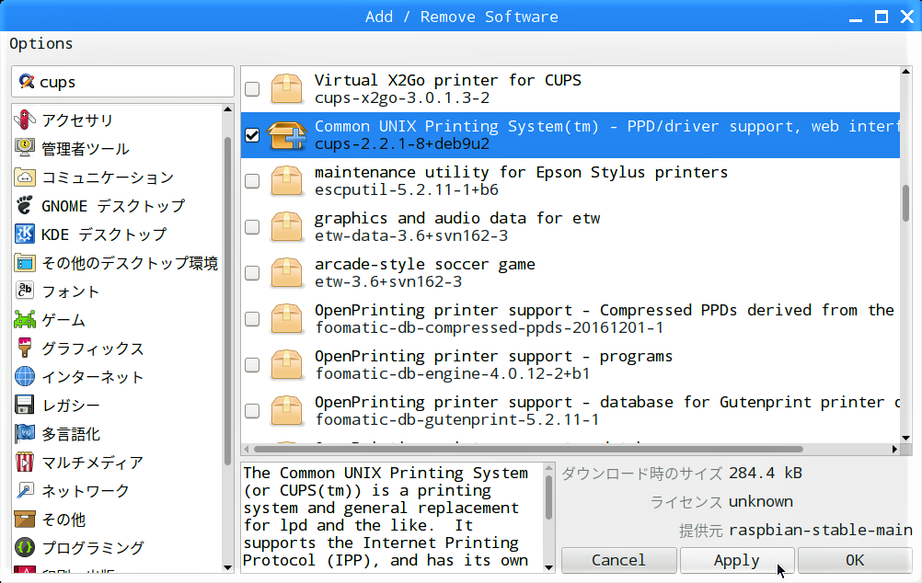Click the search magnifier icon
Screen dimensions: 922x583
[x=26, y=81]
